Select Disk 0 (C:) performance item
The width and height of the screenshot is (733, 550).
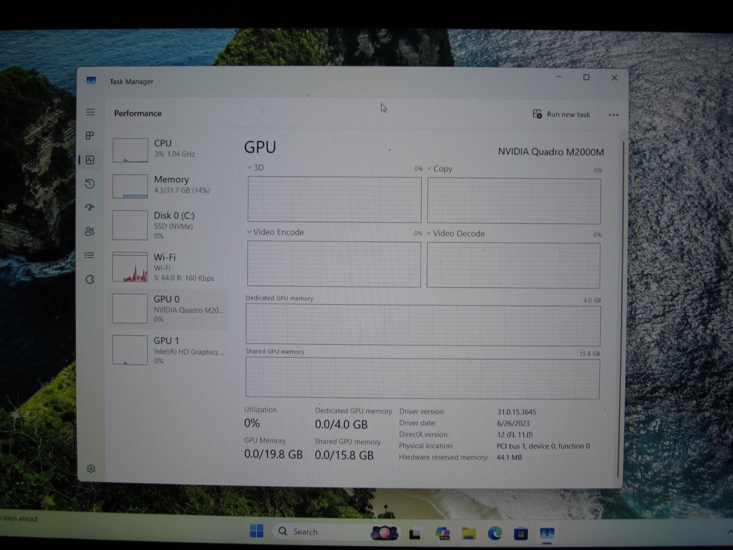point(168,225)
